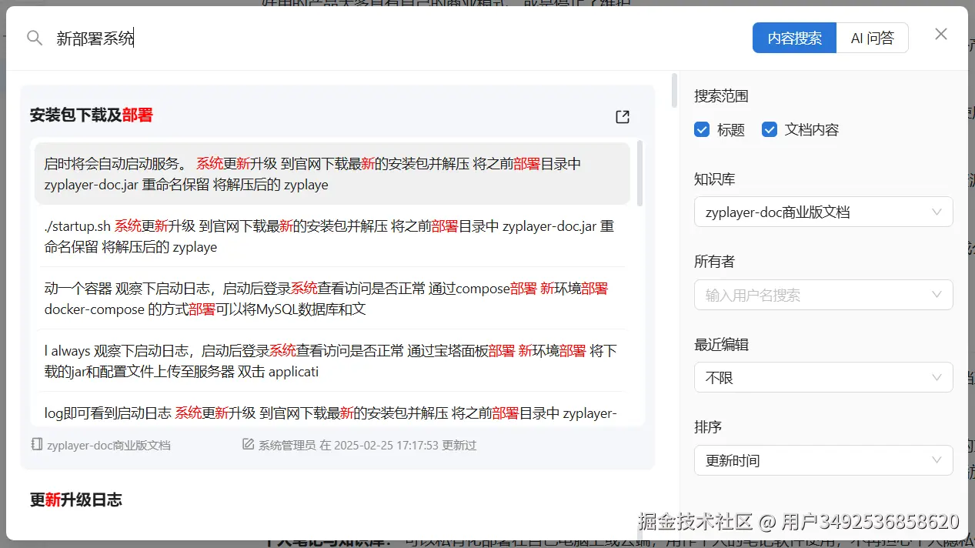Open 安装包下载及部署 result in new window icon
Image resolution: width=975 pixels, height=548 pixels.
click(x=623, y=116)
